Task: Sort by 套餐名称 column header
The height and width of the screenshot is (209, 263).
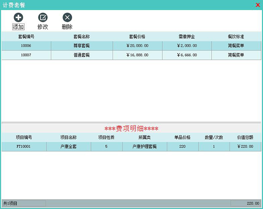Action: [81, 36]
